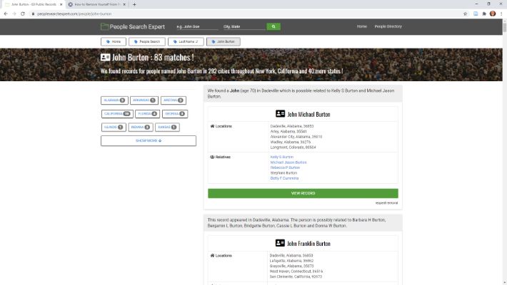This screenshot has width=507, height=285.
Task: Click the Home breadcrumb
Action: 114,41
